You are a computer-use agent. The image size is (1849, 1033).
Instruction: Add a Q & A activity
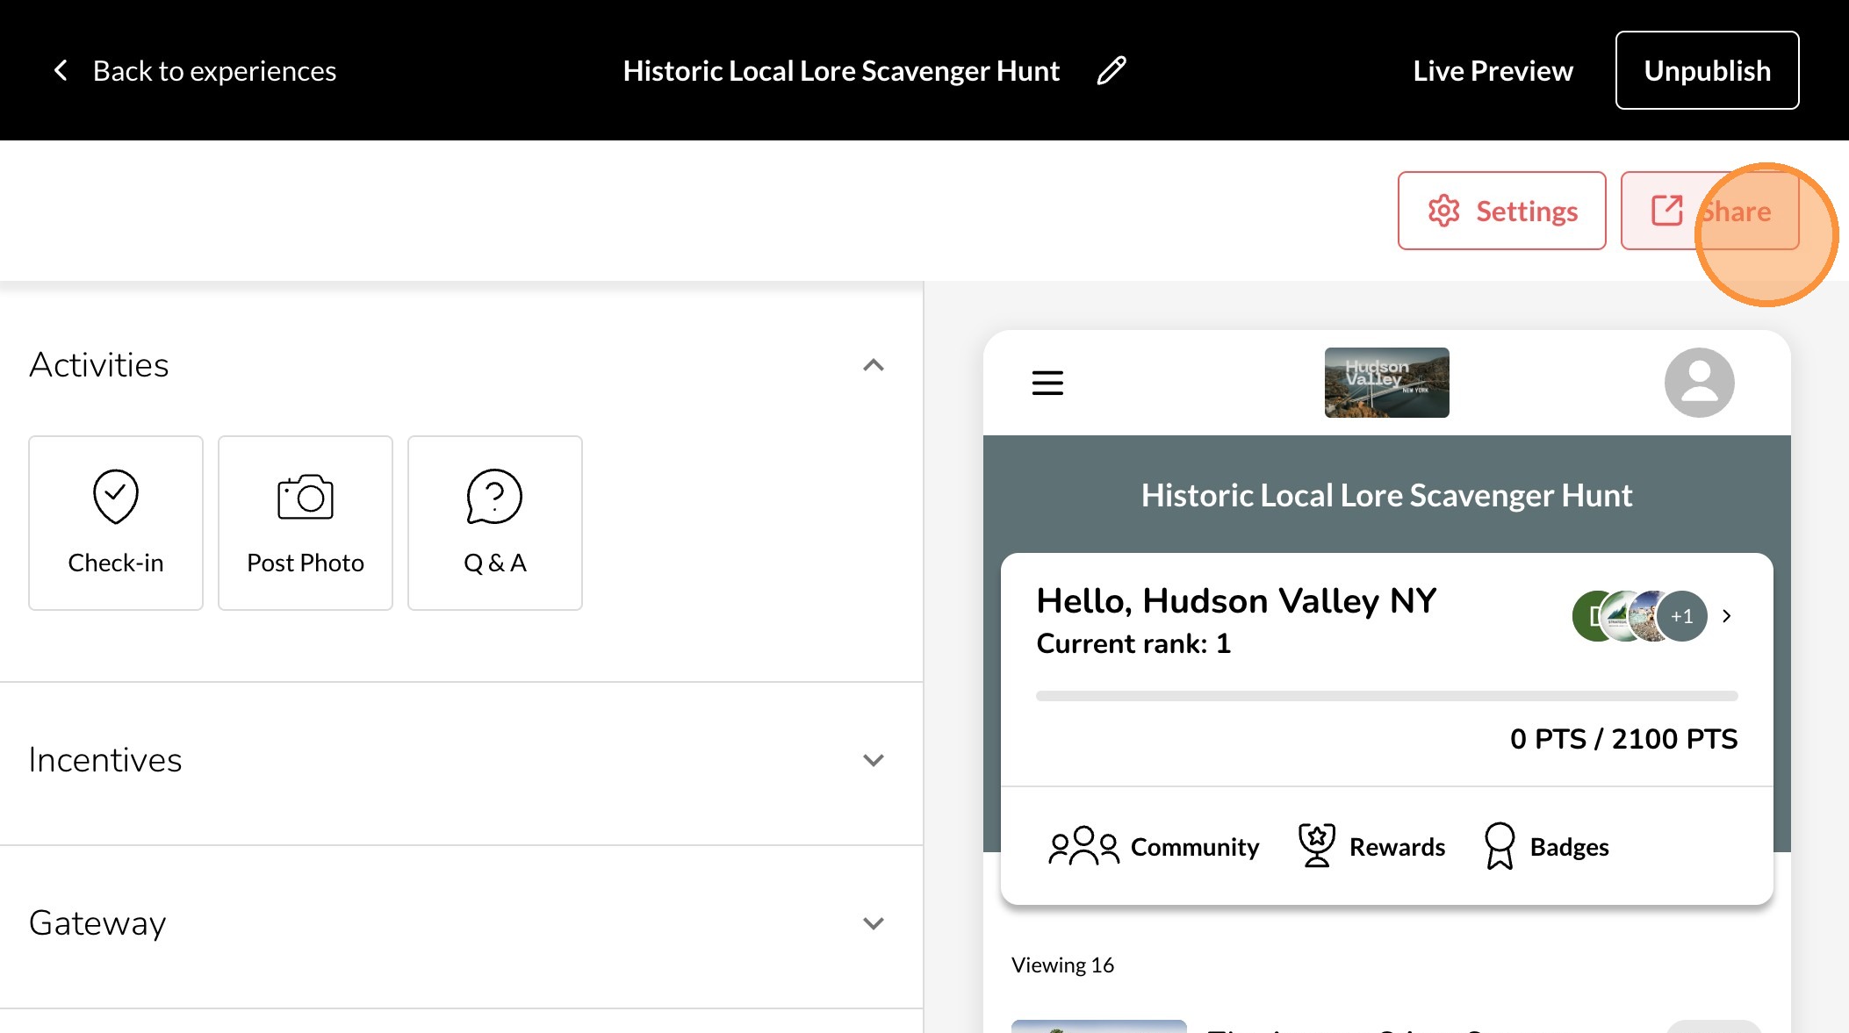pos(495,522)
